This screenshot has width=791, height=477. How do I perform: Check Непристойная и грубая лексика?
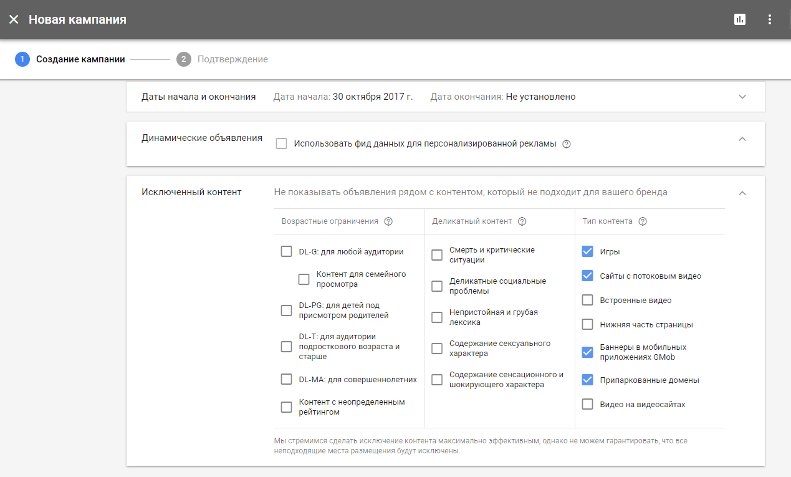pos(437,317)
